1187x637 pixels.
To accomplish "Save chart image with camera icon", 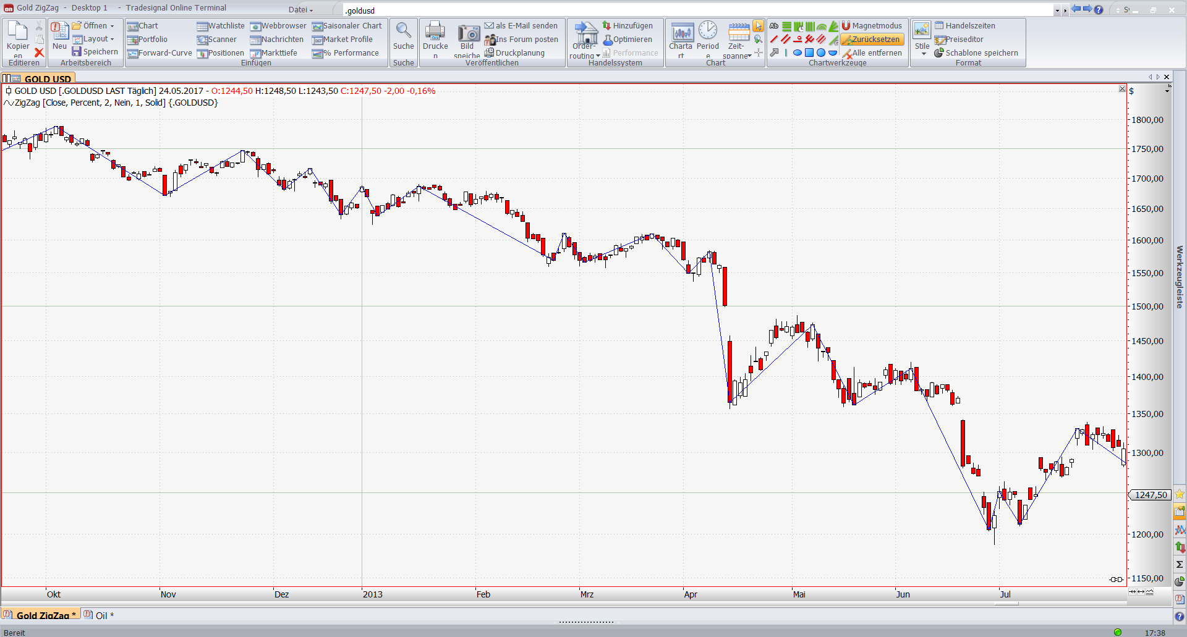I will (468, 33).
